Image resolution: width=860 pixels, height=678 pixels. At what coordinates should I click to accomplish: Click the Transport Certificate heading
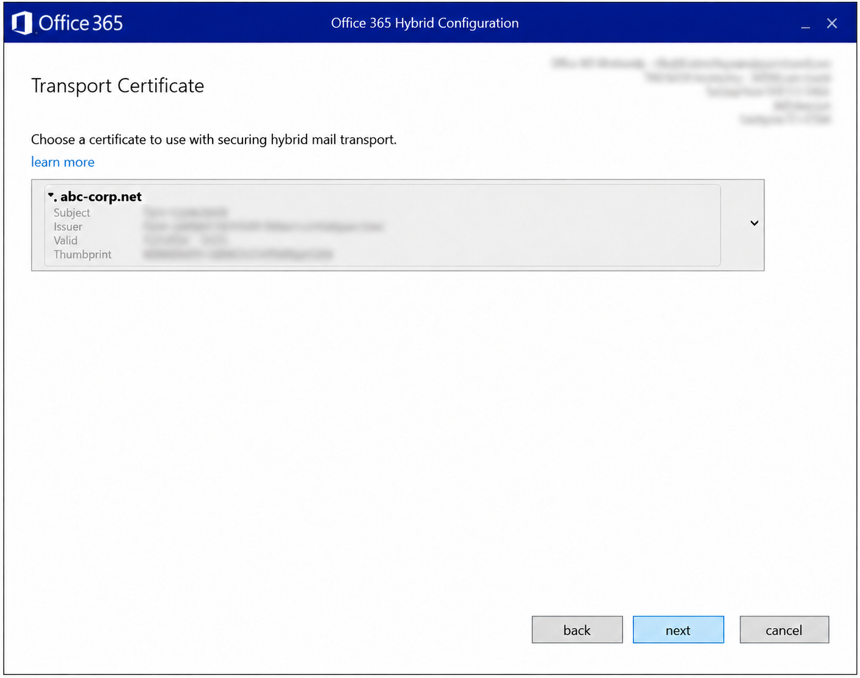[118, 86]
